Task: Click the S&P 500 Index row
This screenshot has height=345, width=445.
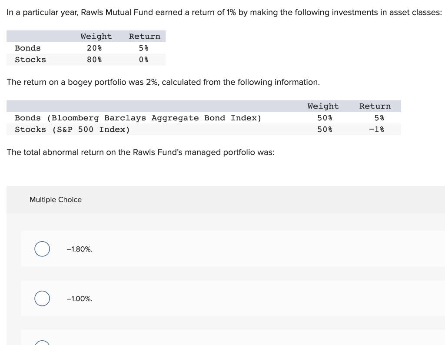Action: pos(72,129)
